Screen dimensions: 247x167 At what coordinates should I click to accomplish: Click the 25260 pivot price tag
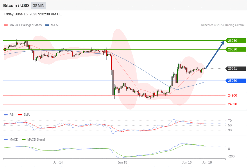click(236, 81)
